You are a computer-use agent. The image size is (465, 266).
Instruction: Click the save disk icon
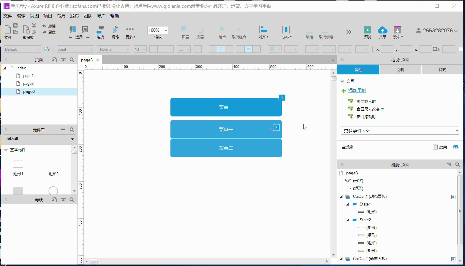point(15,26)
